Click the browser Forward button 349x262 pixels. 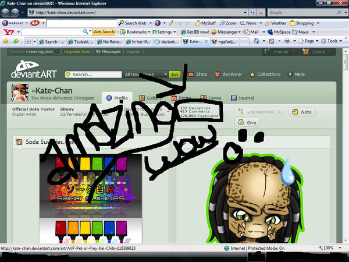[15, 12]
